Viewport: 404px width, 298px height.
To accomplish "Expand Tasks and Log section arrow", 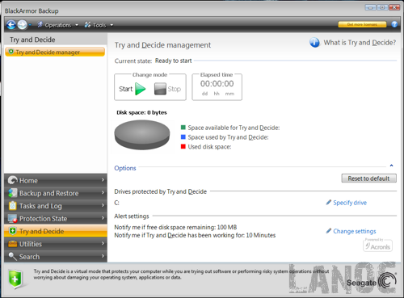I will 103,205.
